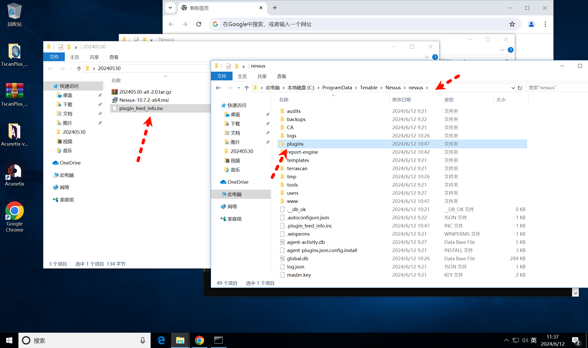Screen dimensions: 588x348
Task: Expand the chevron after Tenable in breadcrumb
Action: [382, 88]
